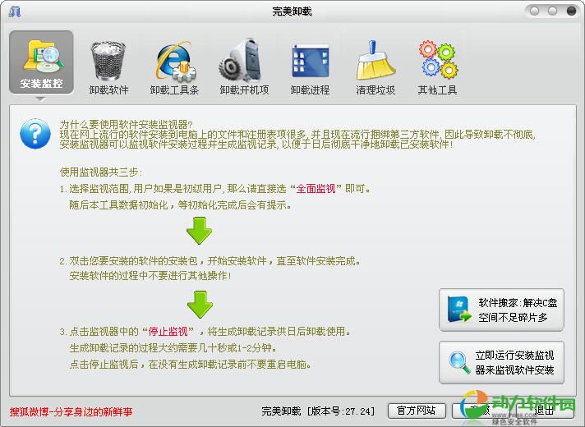Image resolution: width=585 pixels, height=427 pixels.
Task: Open 卸载工具条 toolbar uninstall icon
Action: coord(174,64)
